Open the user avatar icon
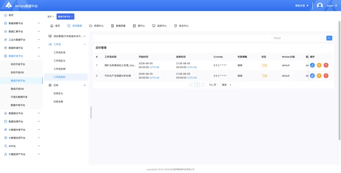341x173 pixels. [x=320, y=6]
